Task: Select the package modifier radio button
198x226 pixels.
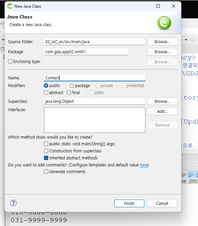Action: click(72, 86)
